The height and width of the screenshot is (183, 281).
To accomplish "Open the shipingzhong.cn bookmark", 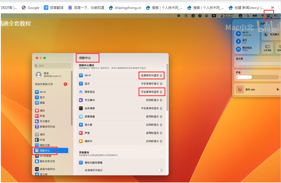I will (125, 8).
